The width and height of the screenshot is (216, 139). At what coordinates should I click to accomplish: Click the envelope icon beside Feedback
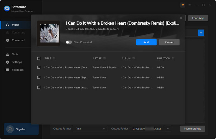point(8,70)
